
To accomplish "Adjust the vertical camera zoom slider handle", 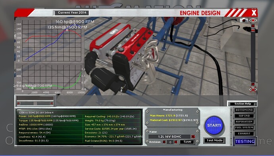I will point(253,30).
